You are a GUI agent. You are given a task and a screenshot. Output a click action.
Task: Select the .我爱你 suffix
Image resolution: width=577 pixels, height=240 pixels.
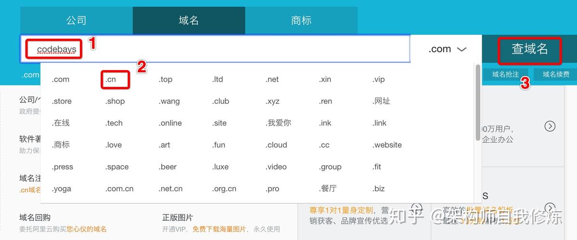coord(278,123)
